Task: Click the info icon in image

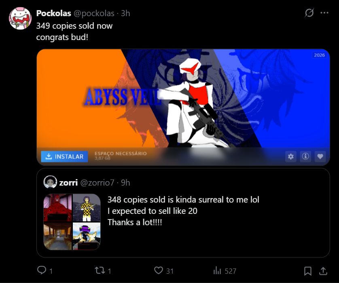Action: [x=305, y=156]
